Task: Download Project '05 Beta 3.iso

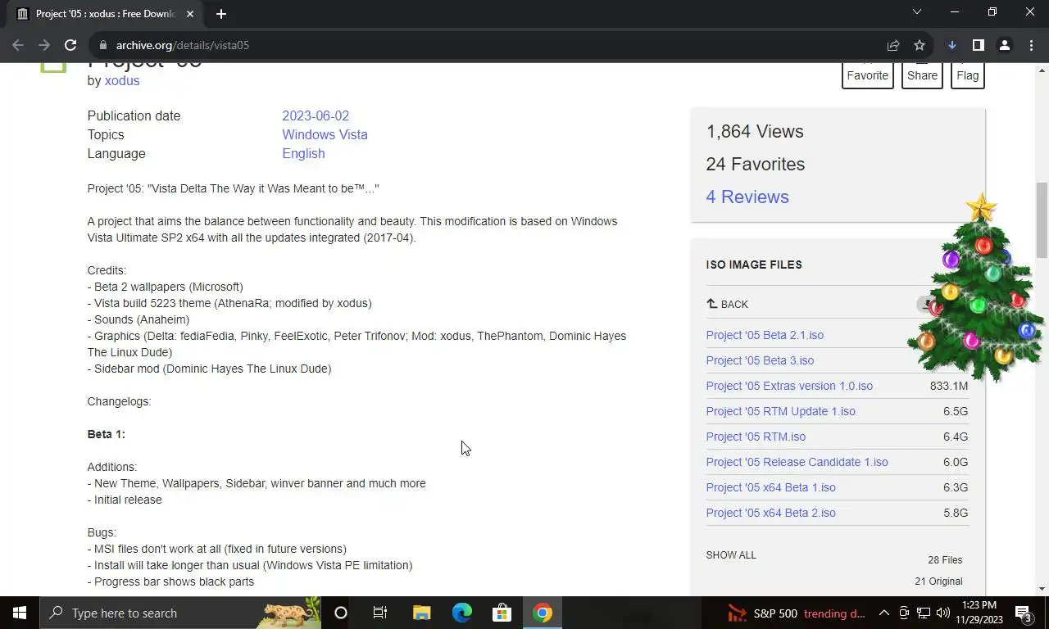Action: [x=760, y=360]
